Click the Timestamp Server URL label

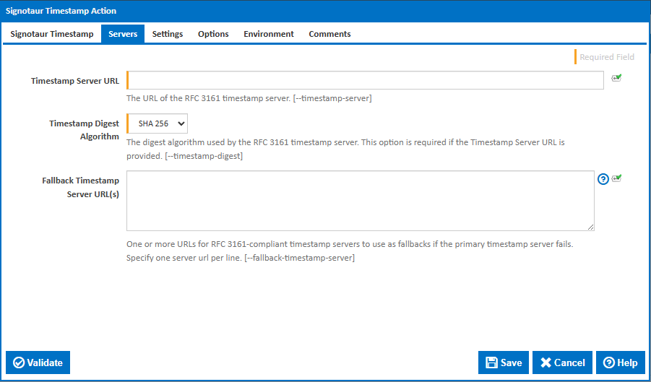tap(74, 81)
